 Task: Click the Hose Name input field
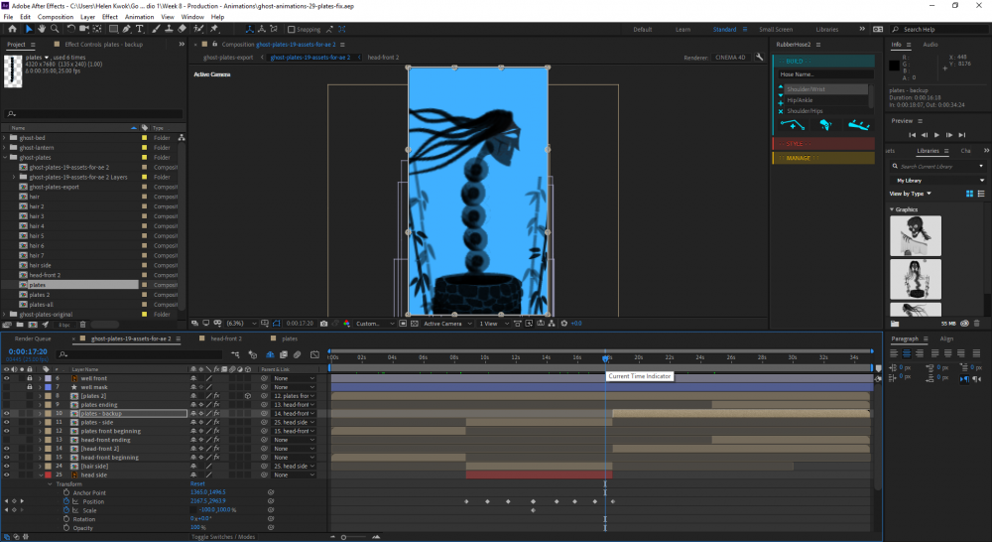(x=825, y=74)
